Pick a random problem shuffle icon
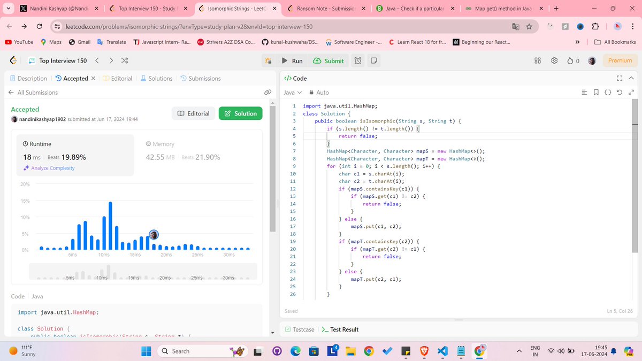642x361 pixels. pyautogui.click(x=125, y=61)
